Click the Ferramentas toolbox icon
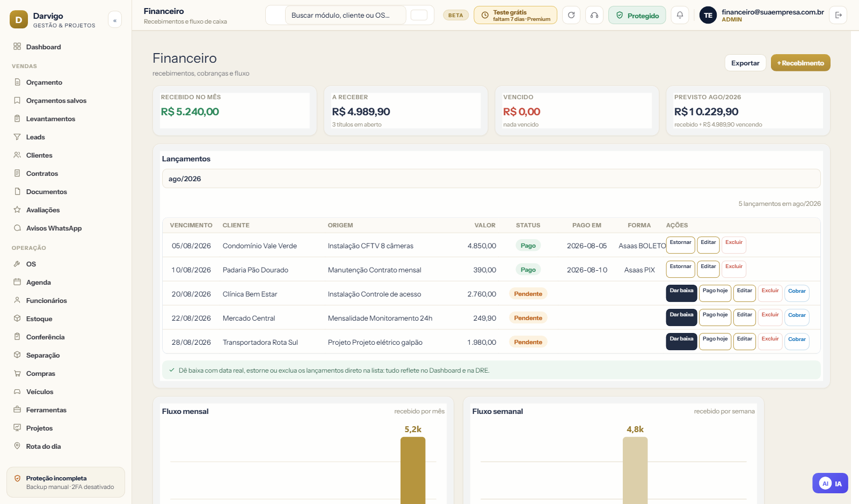 tap(17, 410)
